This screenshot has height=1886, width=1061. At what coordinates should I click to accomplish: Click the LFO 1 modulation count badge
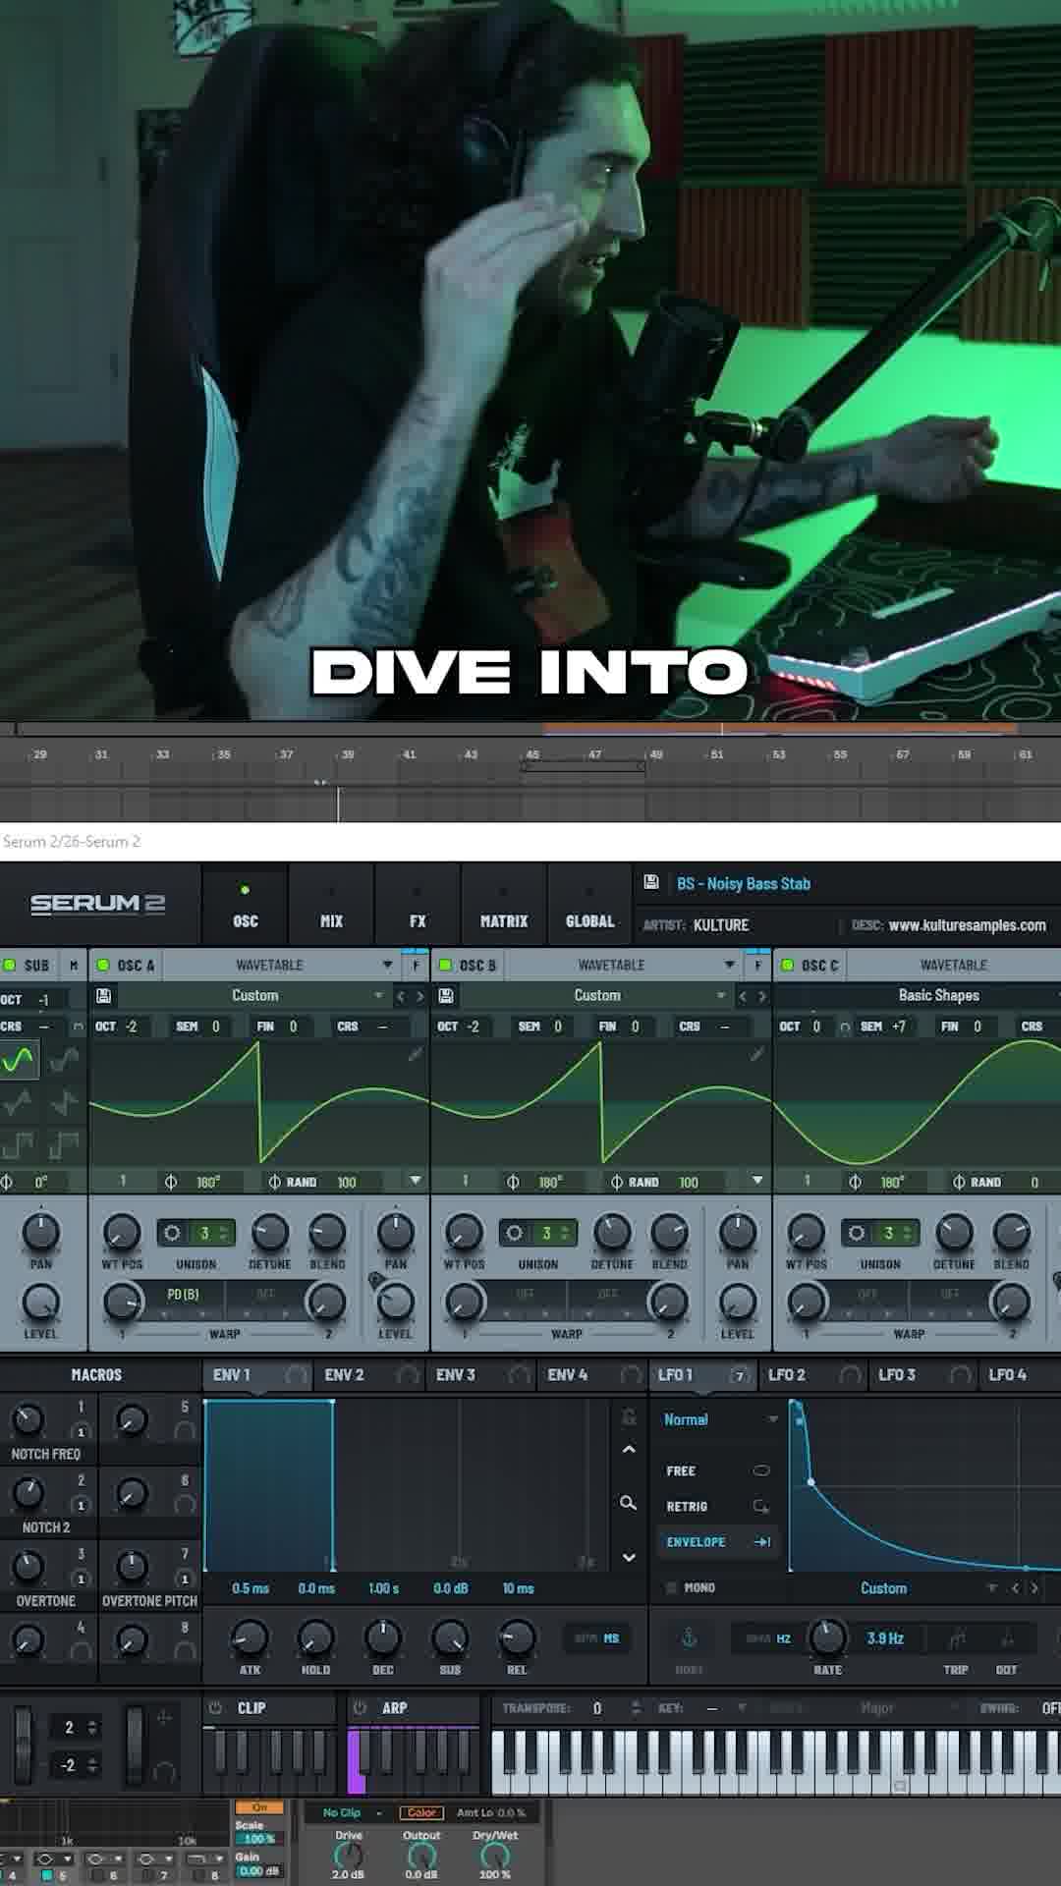tap(740, 1376)
